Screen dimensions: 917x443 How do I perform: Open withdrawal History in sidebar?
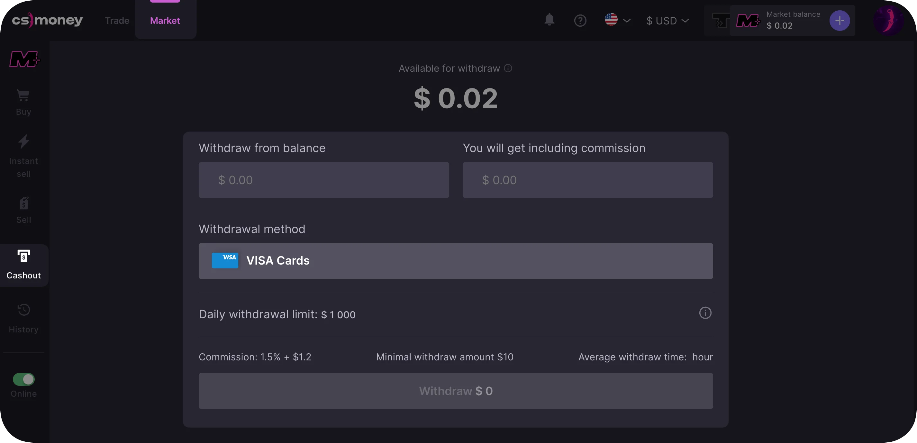pos(23,318)
